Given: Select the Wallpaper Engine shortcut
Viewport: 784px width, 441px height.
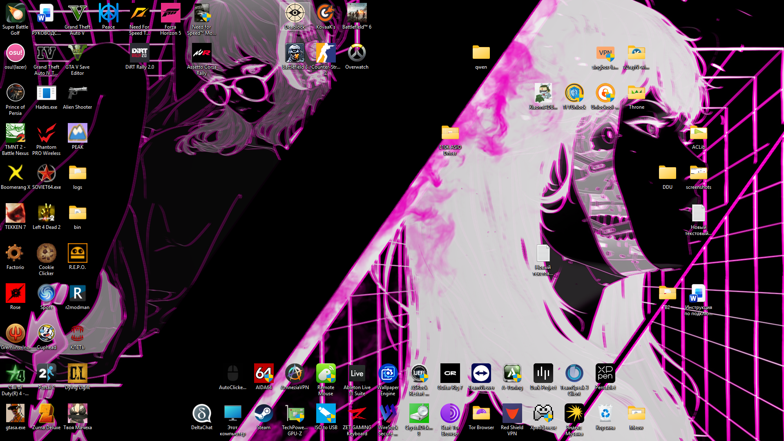Looking at the screenshot, I should [388, 379].
